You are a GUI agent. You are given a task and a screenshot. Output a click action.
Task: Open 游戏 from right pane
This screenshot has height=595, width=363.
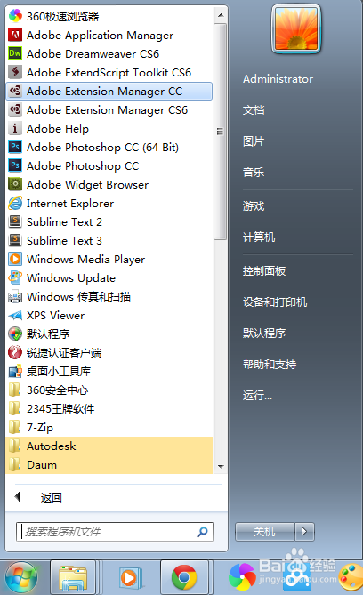click(254, 206)
